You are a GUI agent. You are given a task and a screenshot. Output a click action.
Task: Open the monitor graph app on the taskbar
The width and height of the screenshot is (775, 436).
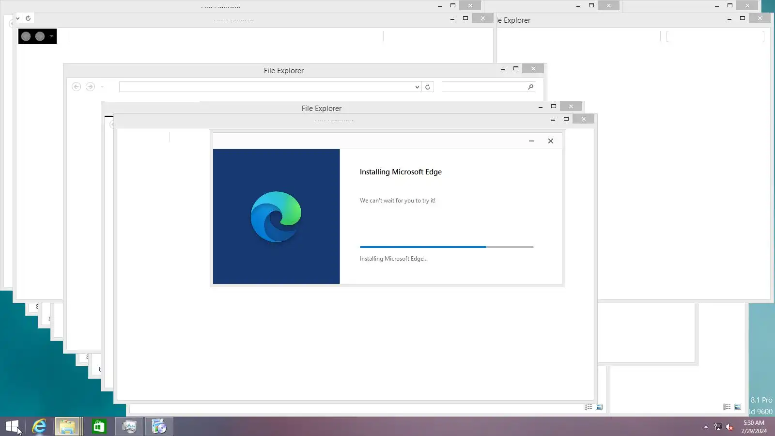pos(129,427)
